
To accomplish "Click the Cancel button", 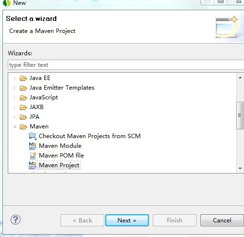I will point(222,221).
